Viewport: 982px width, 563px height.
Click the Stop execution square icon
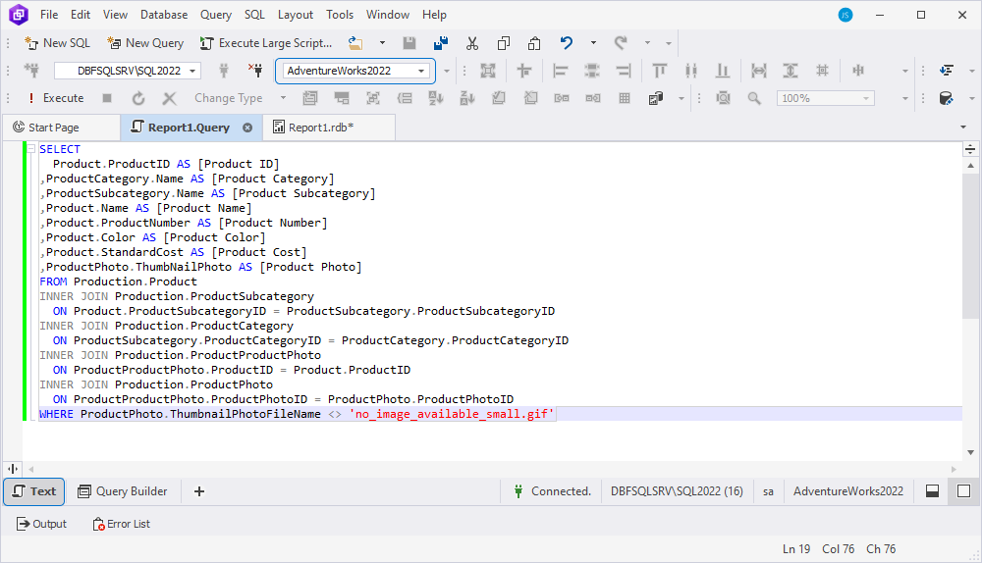(x=107, y=98)
